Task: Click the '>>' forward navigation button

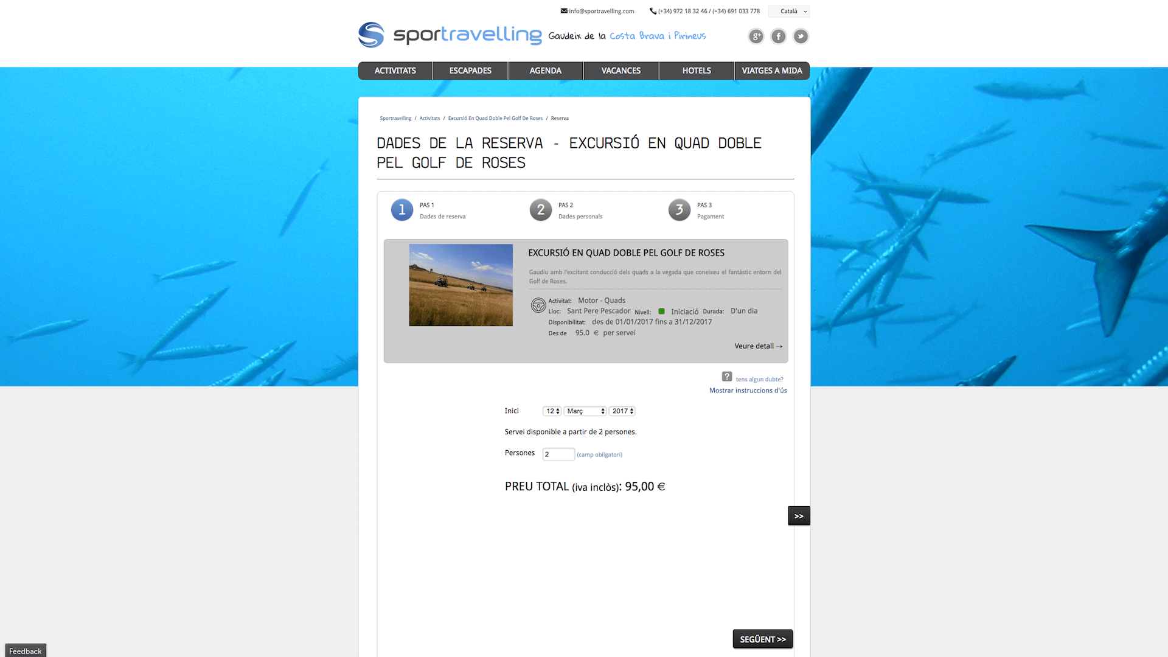Action: (799, 515)
